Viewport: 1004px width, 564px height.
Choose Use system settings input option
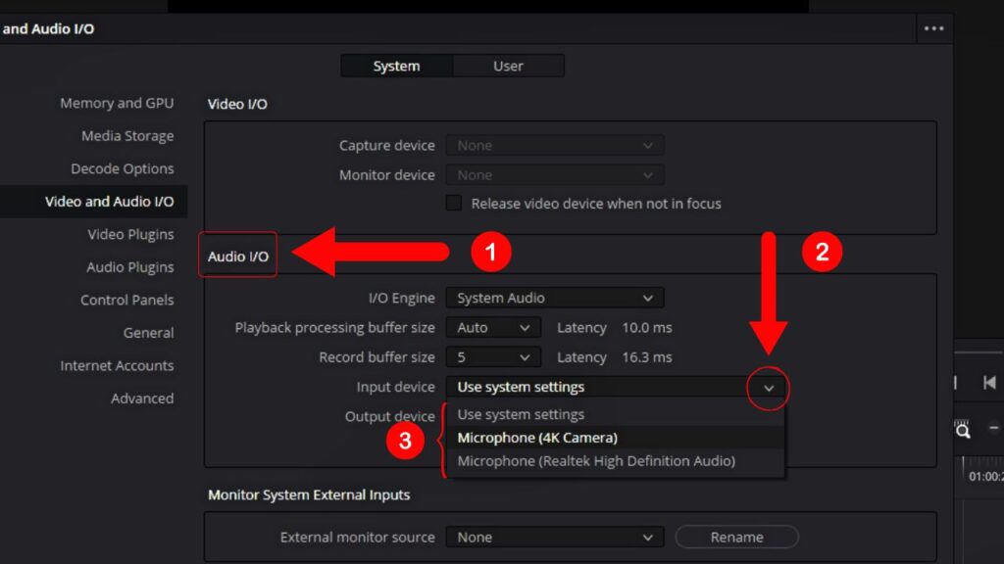(x=520, y=414)
